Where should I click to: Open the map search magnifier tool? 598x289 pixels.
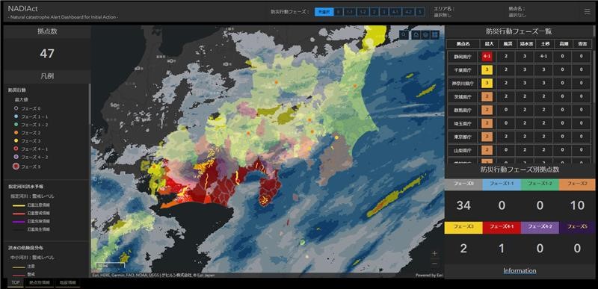pyautogui.click(x=404, y=35)
